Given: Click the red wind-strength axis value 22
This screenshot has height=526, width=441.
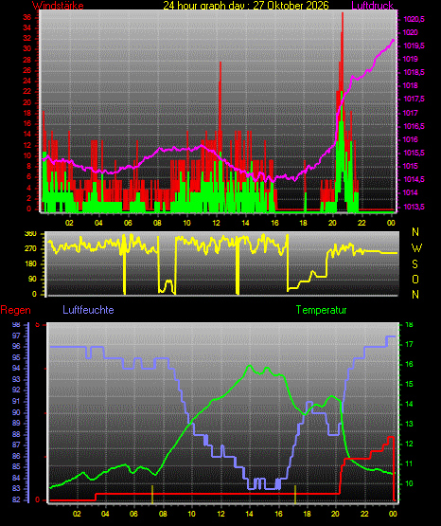Looking at the screenshot, I should (27, 92).
